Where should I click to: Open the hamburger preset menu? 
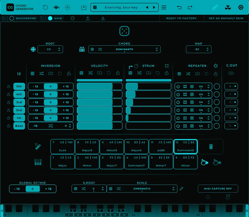point(164,7)
